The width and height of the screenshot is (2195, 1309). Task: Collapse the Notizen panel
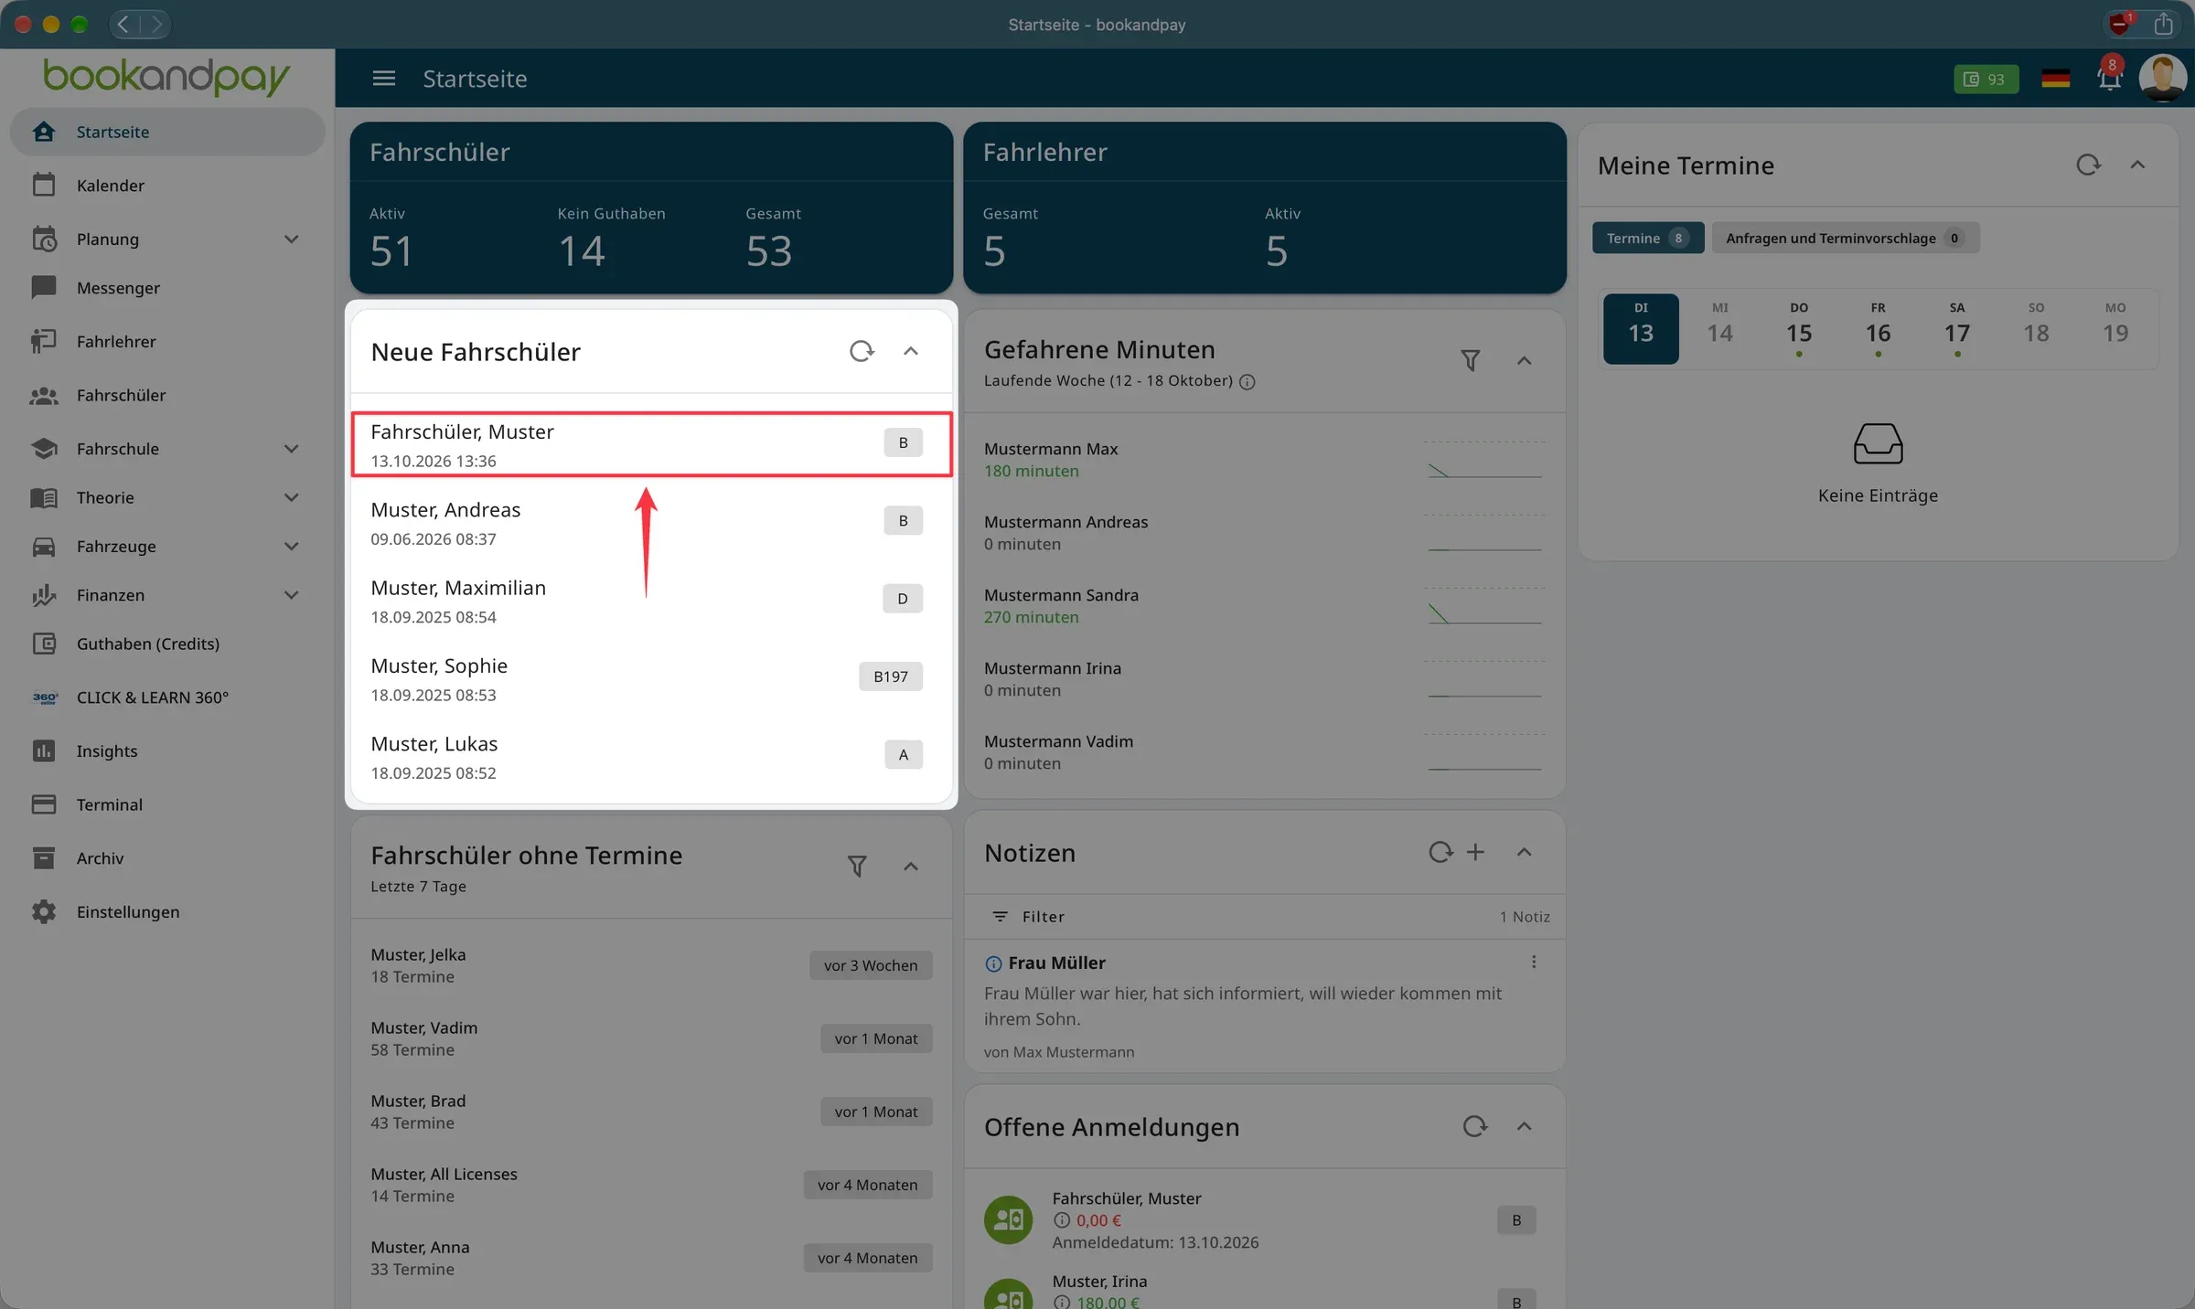[x=1524, y=852]
